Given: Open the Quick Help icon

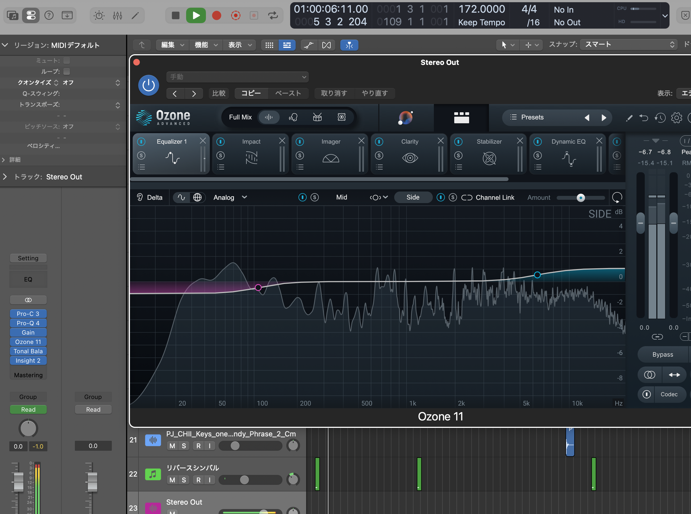Looking at the screenshot, I should tap(49, 15).
